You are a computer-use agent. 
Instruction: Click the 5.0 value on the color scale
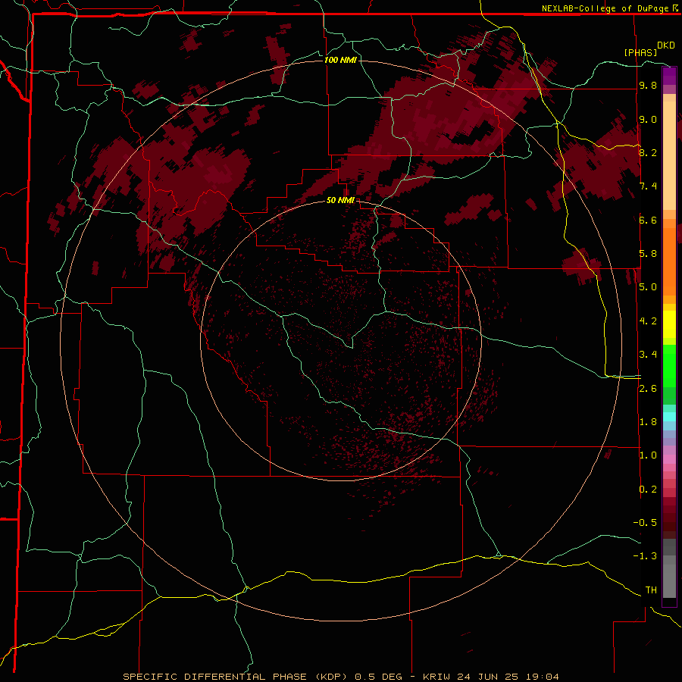(x=648, y=287)
